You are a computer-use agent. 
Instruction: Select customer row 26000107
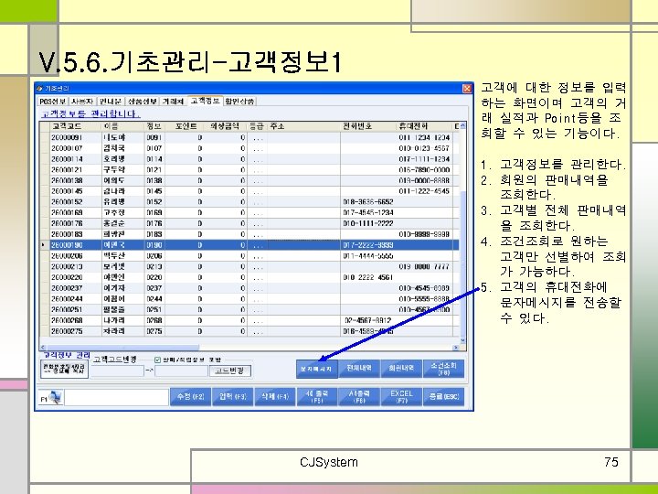click(x=251, y=148)
